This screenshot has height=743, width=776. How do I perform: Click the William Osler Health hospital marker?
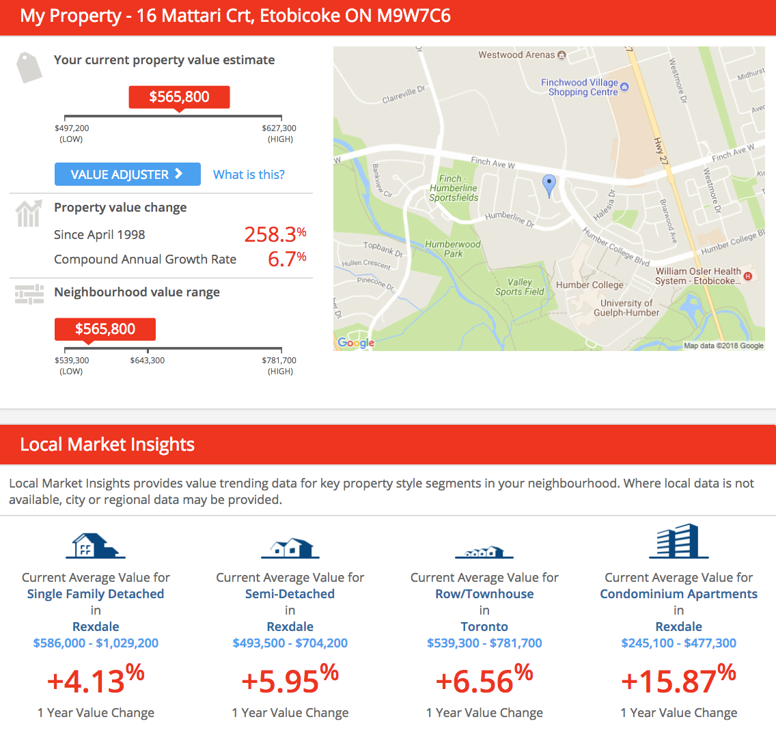(748, 277)
